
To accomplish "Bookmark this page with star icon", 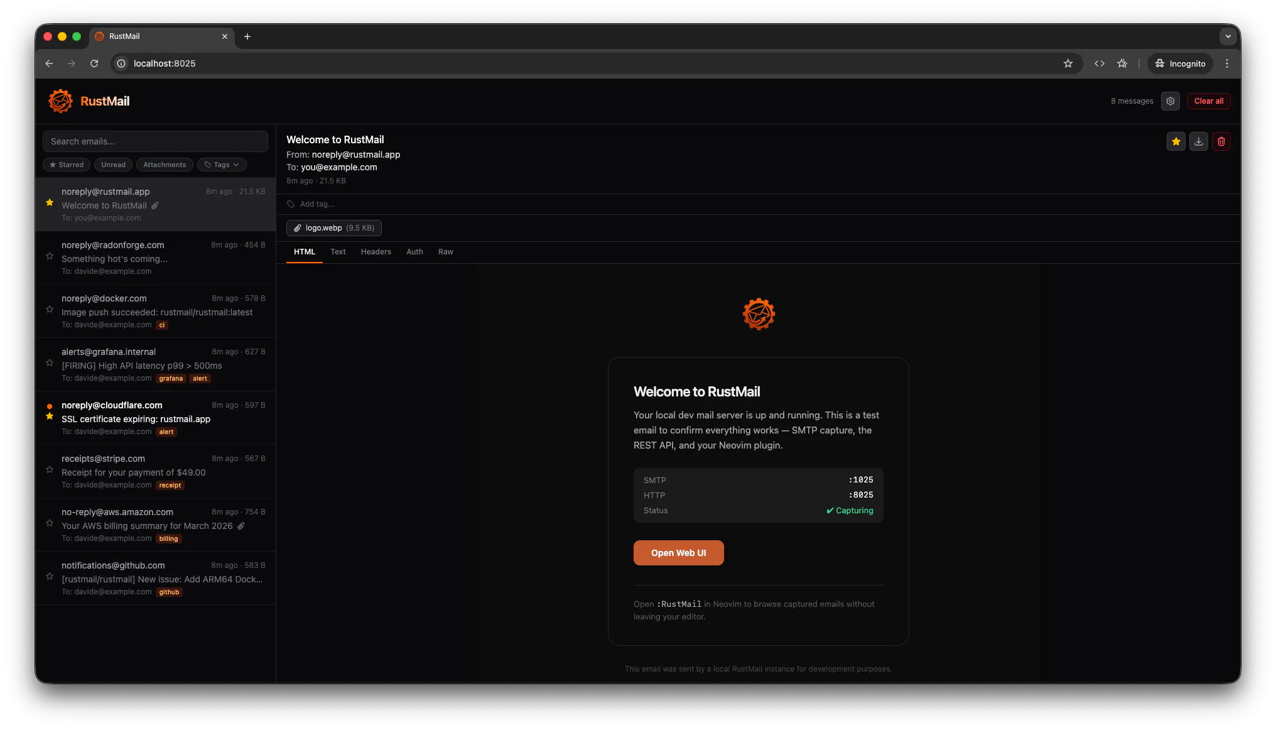I will point(1068,63).
